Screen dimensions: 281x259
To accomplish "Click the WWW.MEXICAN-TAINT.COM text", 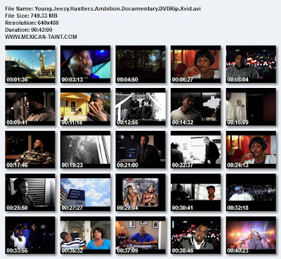I will coord(41,37).
